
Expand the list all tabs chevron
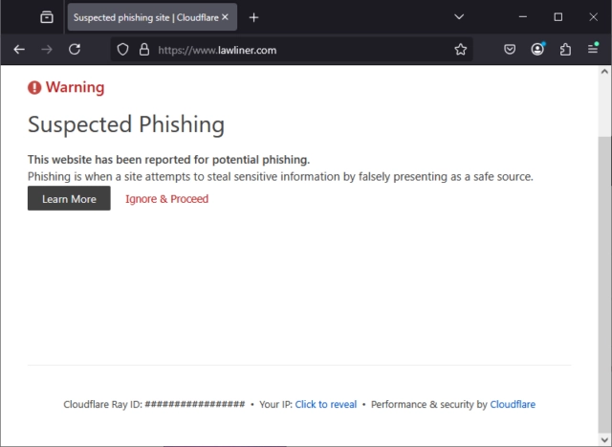click(459, 17)
